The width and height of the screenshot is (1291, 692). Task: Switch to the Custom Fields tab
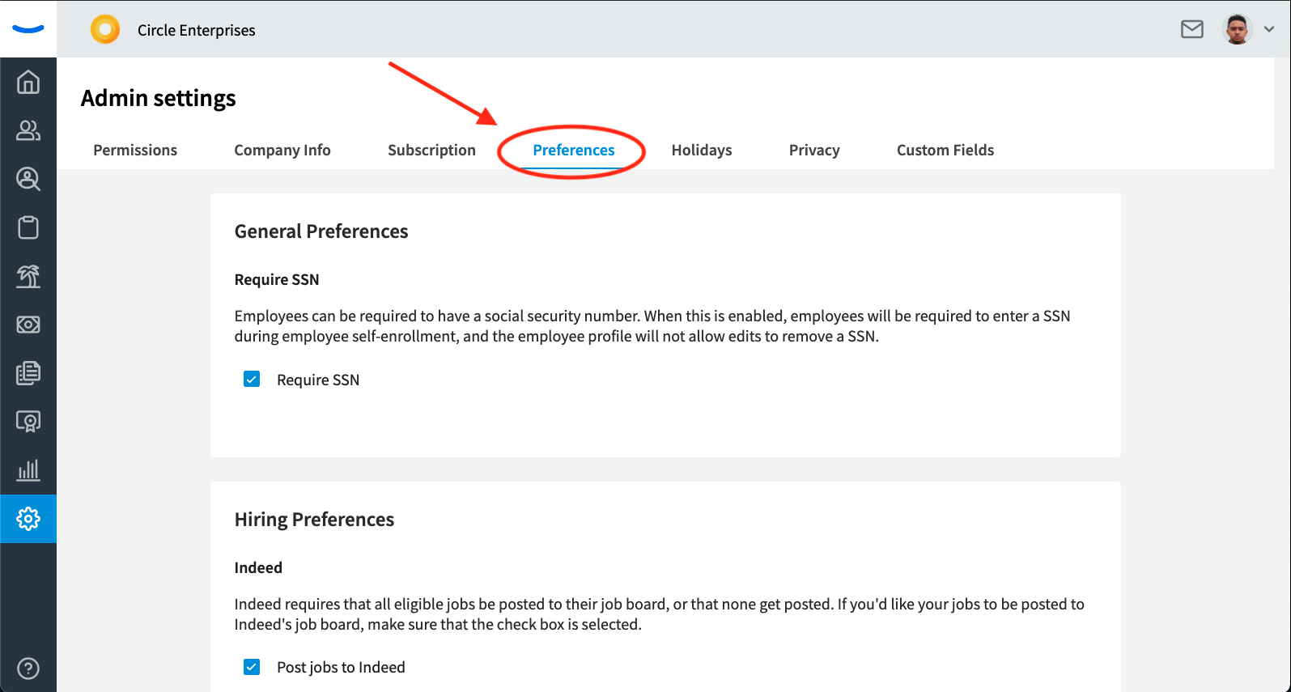[945, 150]
